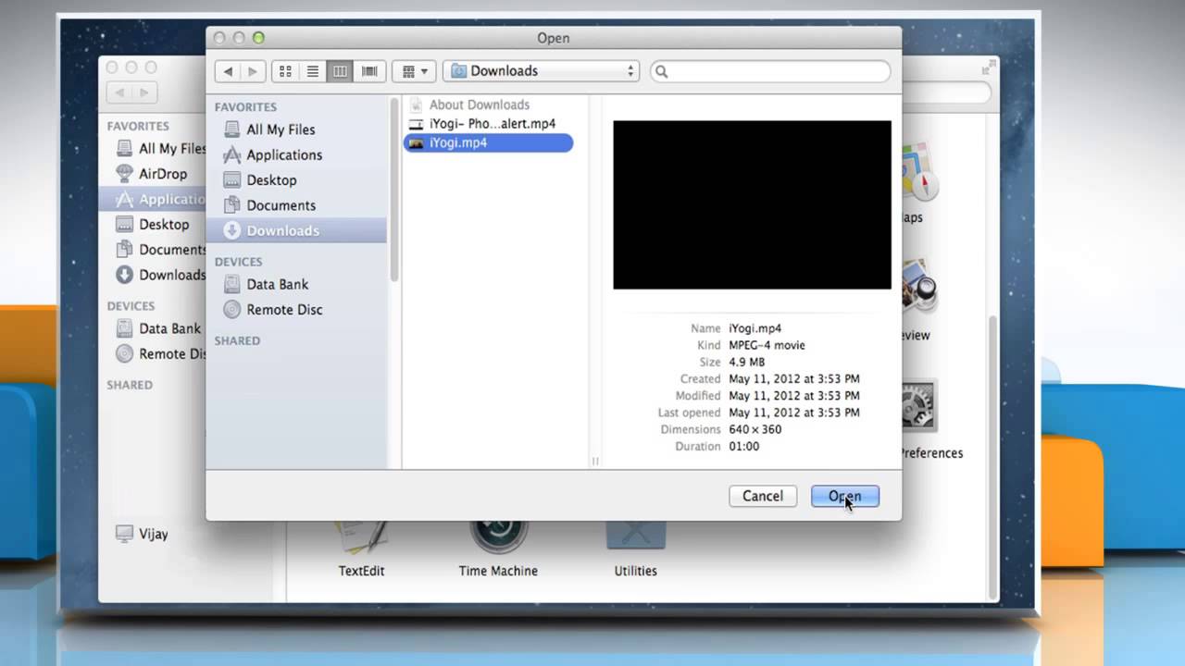
Task: Select the iYogi.mp4 file
Action: pos(488,142)
